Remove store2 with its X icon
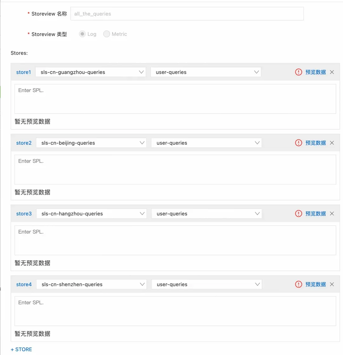 point(332,143)
